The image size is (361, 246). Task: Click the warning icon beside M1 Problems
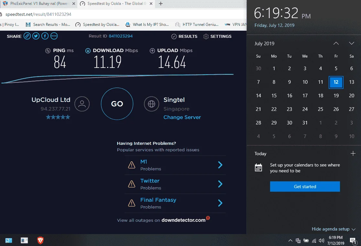tap(131, 165)
